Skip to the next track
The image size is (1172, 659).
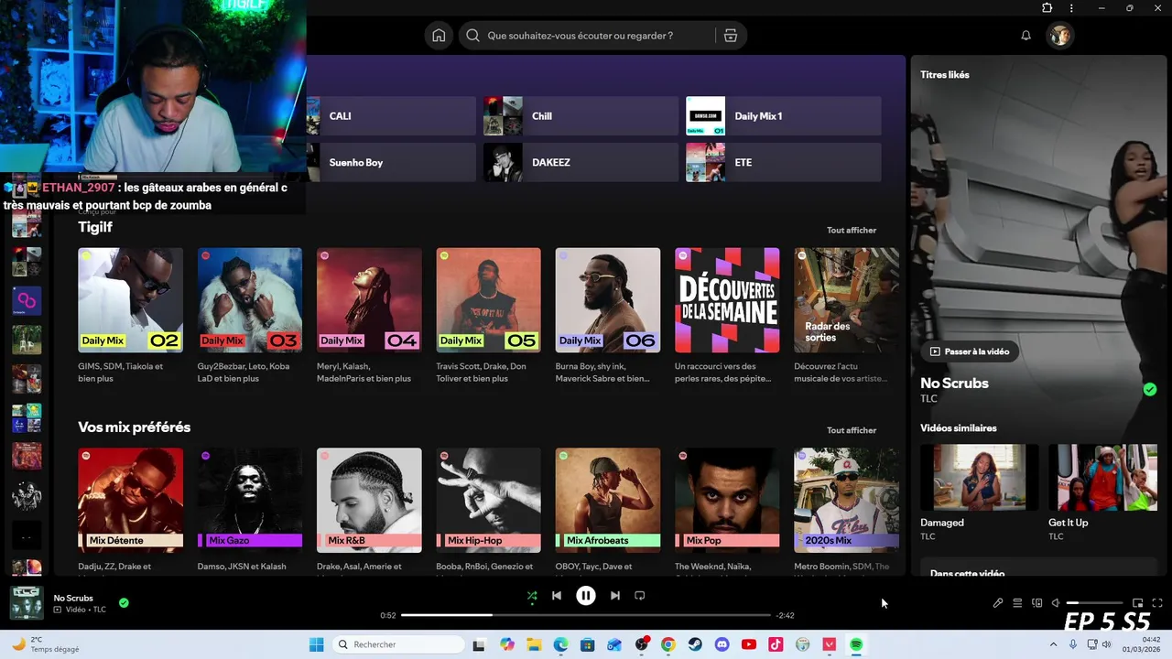[x=615, y=596]
